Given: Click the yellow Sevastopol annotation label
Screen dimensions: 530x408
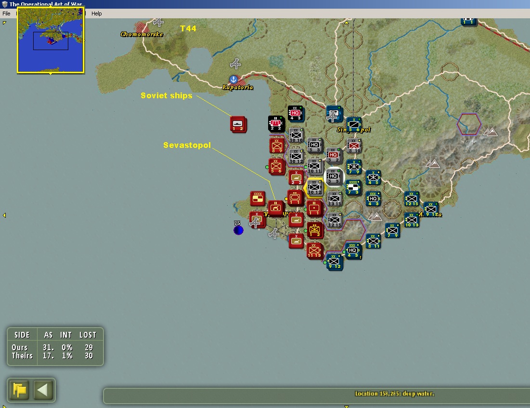Looking at the screenshot, I should [x=187, y=145].
